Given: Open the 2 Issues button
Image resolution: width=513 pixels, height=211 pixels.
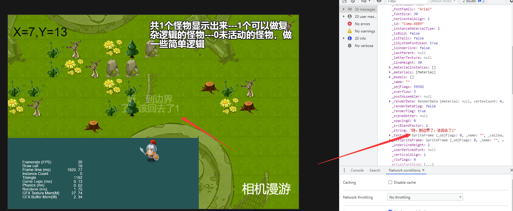Looking at the screenshot, I should point(473,1).
